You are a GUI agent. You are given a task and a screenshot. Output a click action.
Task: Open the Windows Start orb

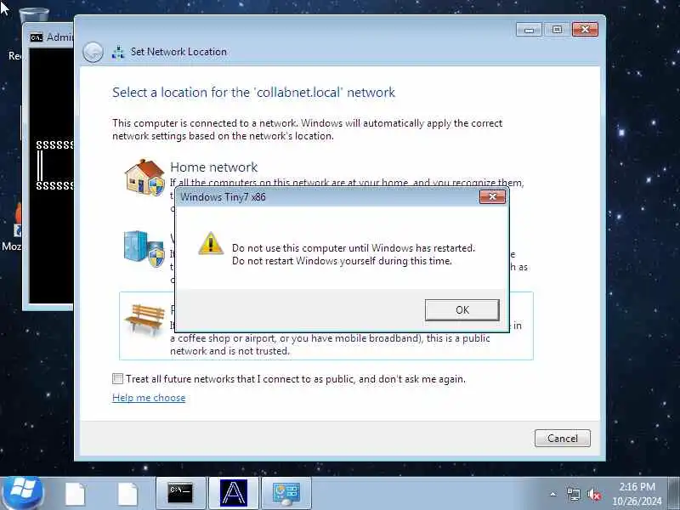pyautogui.click(x=23, y=493)
